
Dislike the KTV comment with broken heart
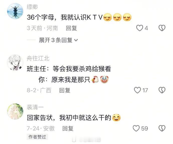(x=162, y=28)
